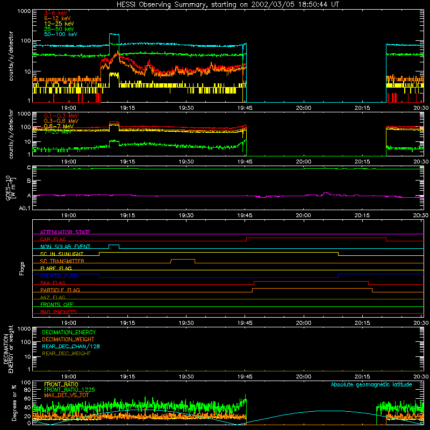This screenshot has height=430, width=430.
Task: Select the GAP_FLAG label
Action: [53, 239]
